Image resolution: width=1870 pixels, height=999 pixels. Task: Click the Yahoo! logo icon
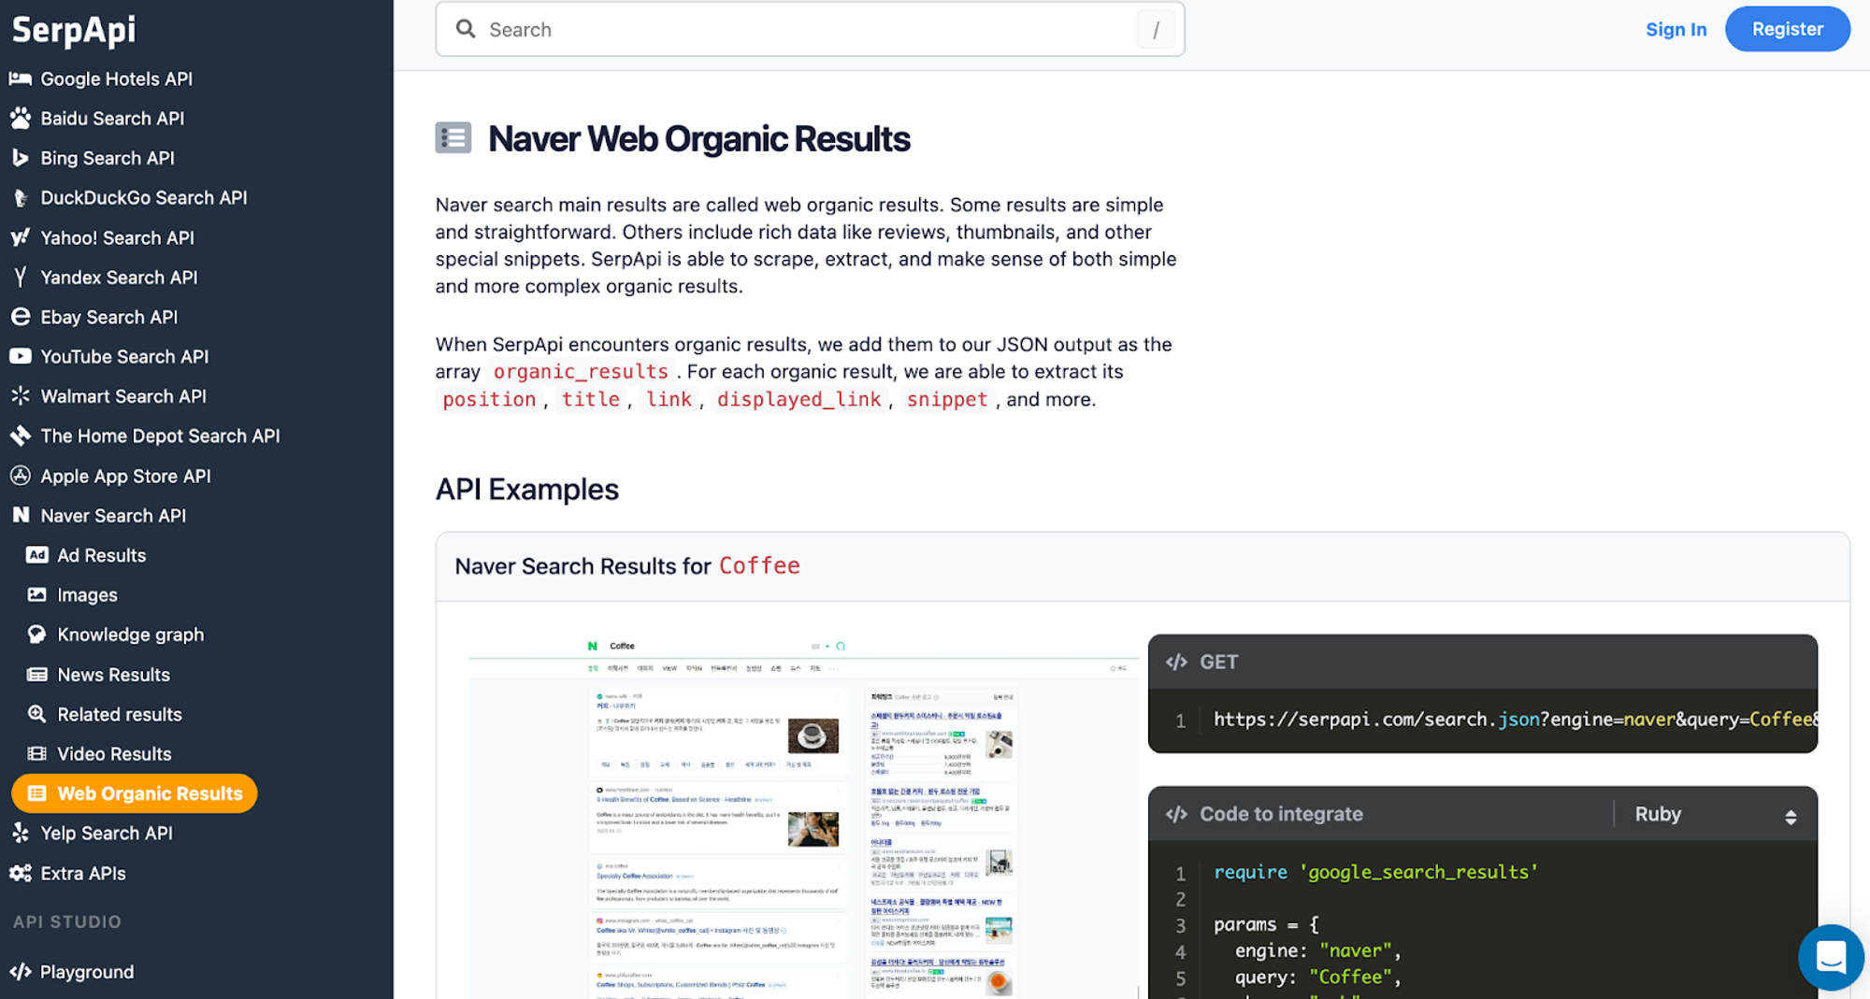point(21,237)
